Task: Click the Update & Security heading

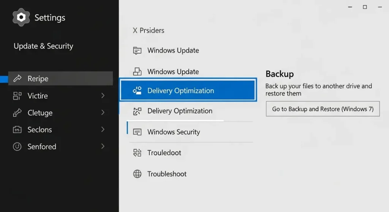Action: pyautogui.click(x=43, y=46)
